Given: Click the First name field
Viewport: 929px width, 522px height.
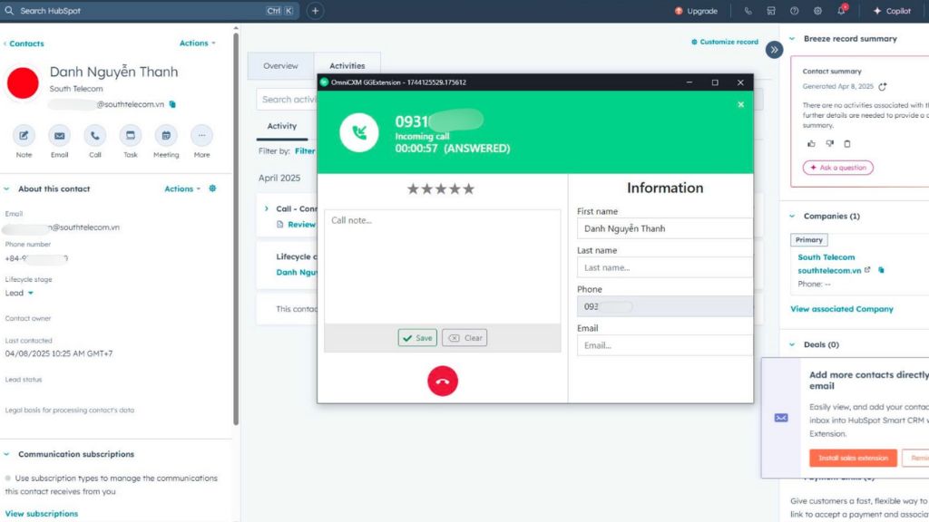Looking at the screenshot, I should point(665,228).
